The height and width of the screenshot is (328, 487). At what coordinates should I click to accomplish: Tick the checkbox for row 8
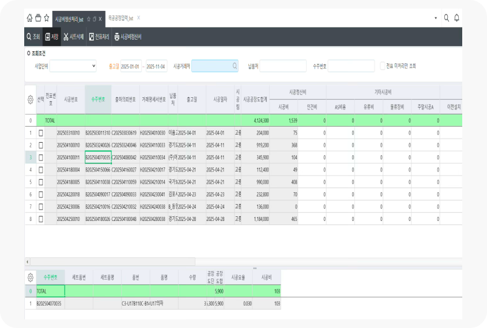coord(40,219)
